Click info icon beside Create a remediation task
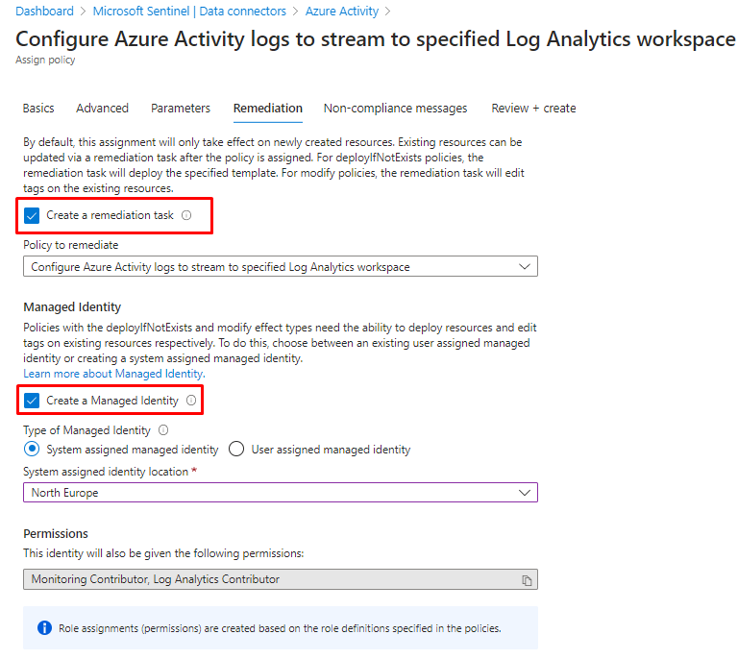Image resolution: width=738 pixels, height=659 pixels. tap(186, 215)
